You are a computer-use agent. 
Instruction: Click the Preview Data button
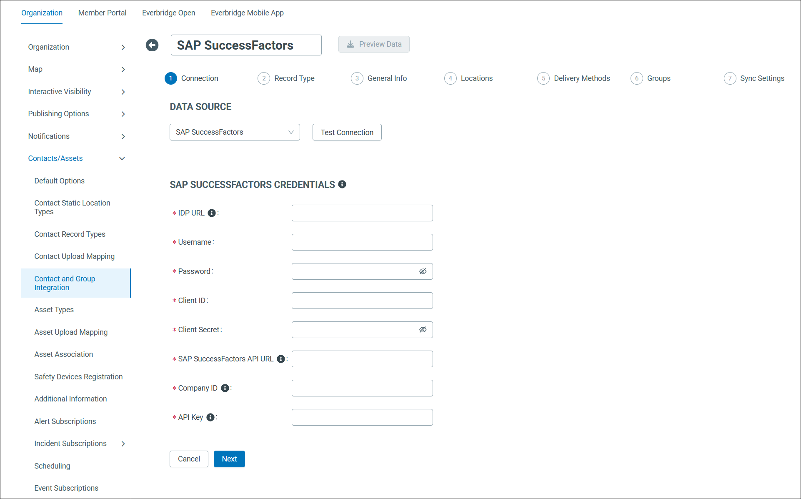point(374,44)
